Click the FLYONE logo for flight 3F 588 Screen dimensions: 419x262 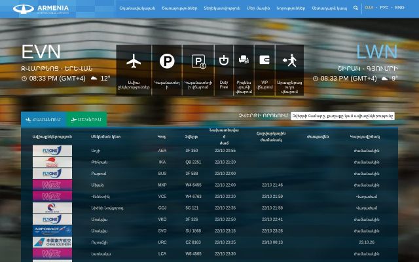pyautogui.click(x=52, y=174)
